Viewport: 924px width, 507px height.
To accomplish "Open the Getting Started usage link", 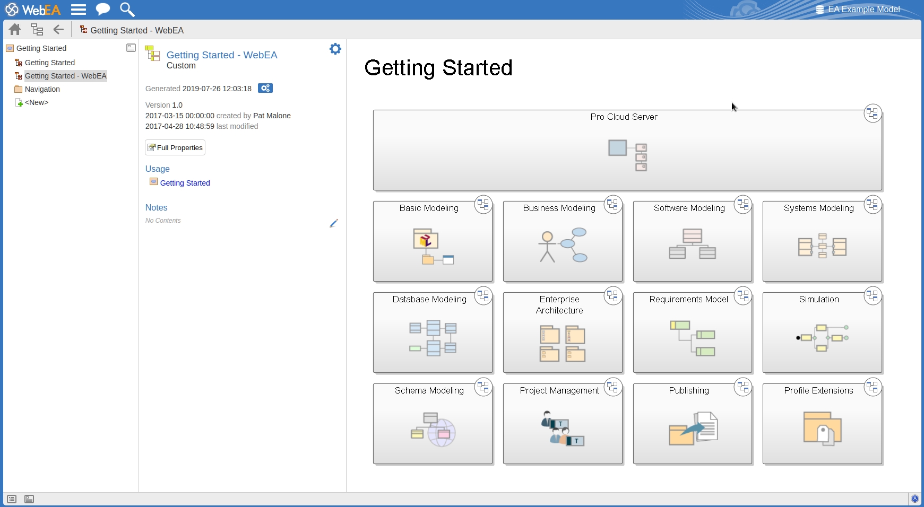I will (x=185, y=183).
